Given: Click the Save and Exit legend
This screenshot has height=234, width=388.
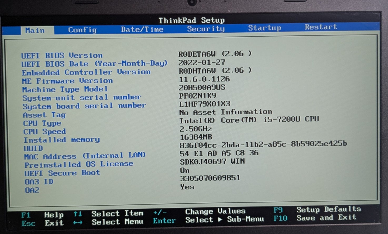Looking at the screenshot, I should click(x=326, y=218).
